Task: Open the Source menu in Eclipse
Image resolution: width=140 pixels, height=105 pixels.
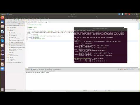Action: click(x=19, y=18)
